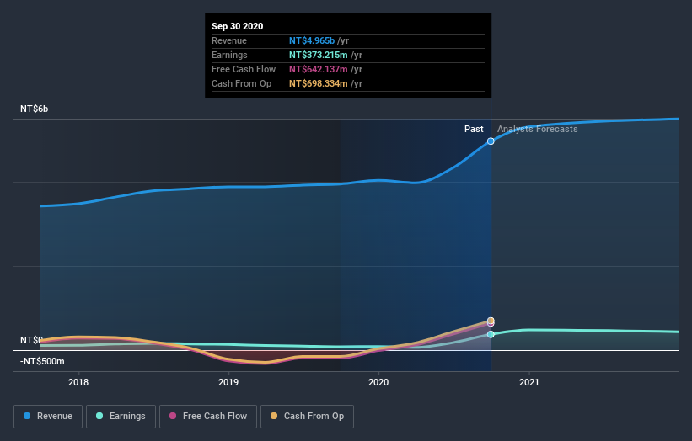Select the Revenue data point at Sep 2020
Screen dimensions: 692x441
coord(491,141)
